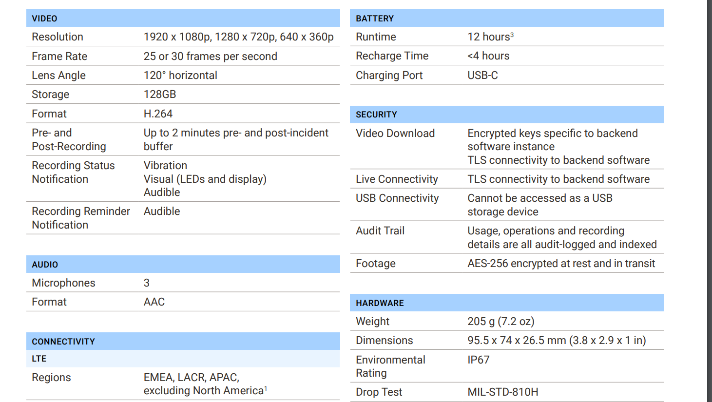Click the AUDIO section header

[x=45, y=265]
